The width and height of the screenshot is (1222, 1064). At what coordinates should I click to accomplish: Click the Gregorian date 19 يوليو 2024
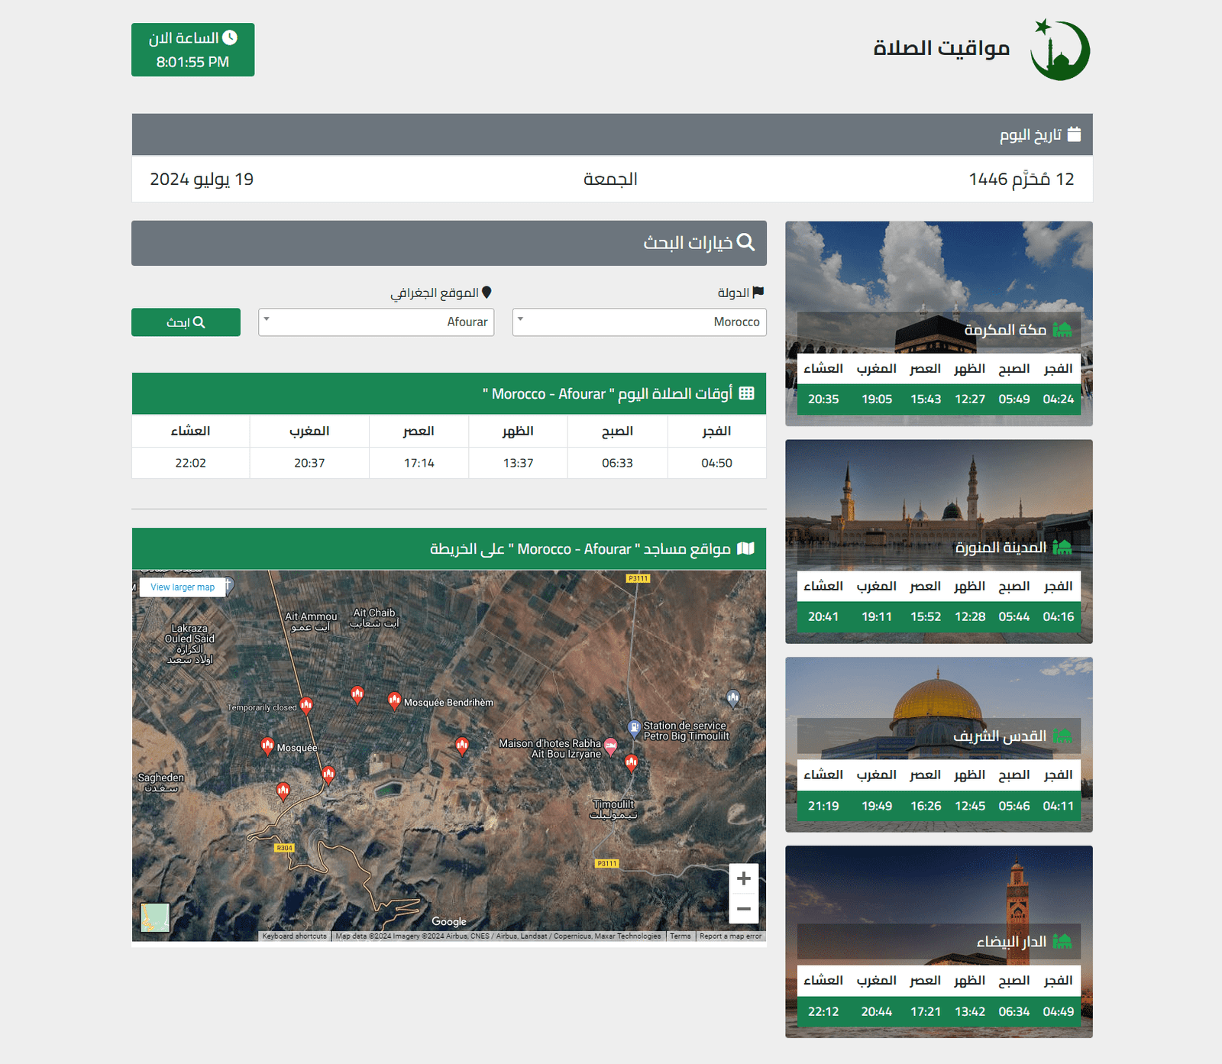[202, 179]
